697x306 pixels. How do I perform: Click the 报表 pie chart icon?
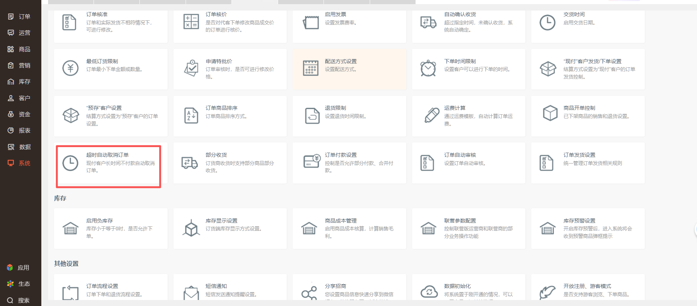tap(11, 130)
